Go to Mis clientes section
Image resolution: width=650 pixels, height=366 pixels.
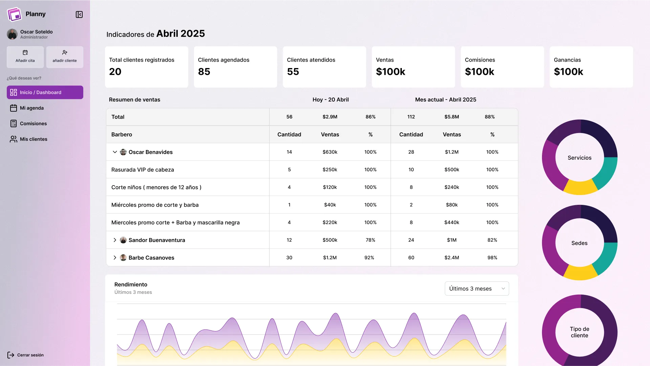pos(34,139)
